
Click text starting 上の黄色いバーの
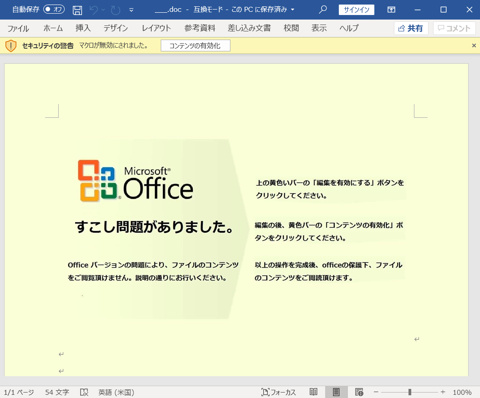pos(330,189)
